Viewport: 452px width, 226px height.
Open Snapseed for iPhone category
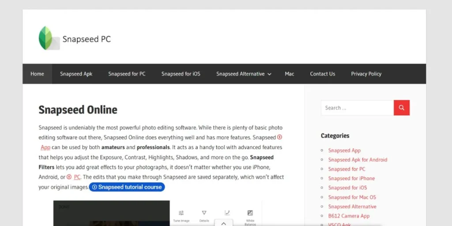coord(351,178)
